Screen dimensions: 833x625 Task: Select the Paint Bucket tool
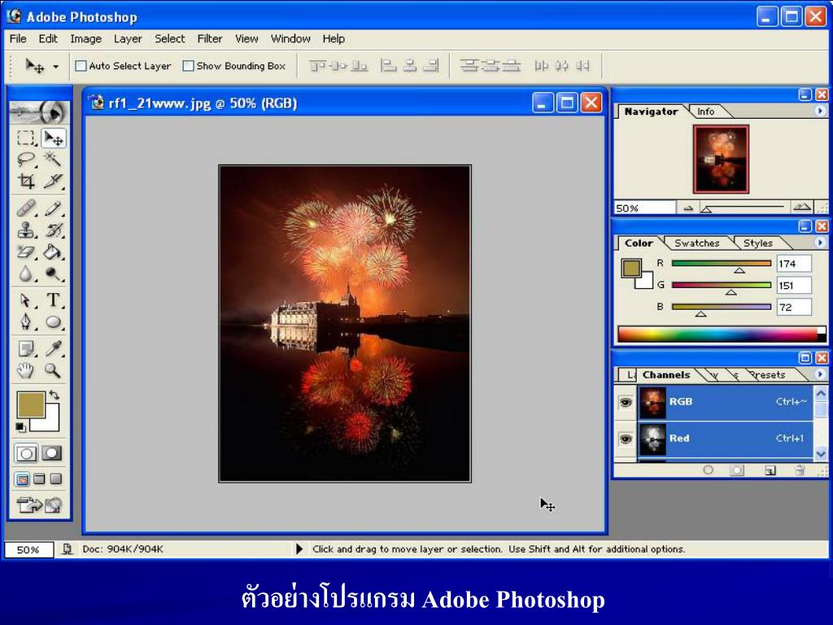(53, 251)
